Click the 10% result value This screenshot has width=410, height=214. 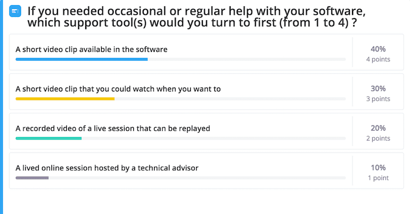(x=378, y=167)
